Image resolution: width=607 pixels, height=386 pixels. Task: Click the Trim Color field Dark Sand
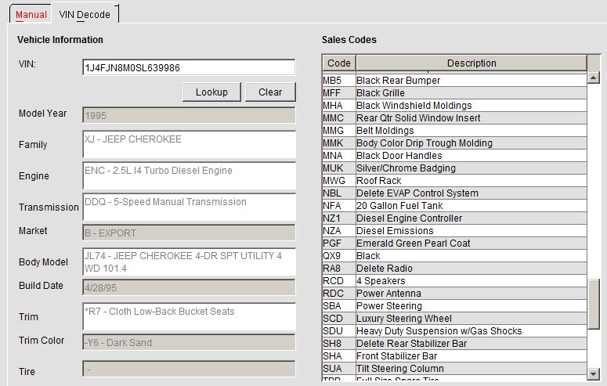[189, 342]
